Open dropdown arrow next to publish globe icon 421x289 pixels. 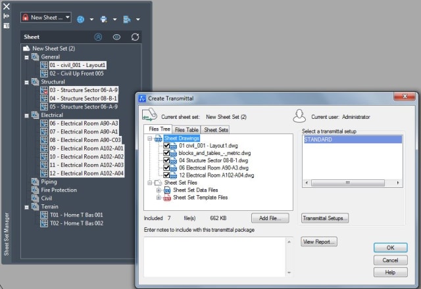point(91,19)
